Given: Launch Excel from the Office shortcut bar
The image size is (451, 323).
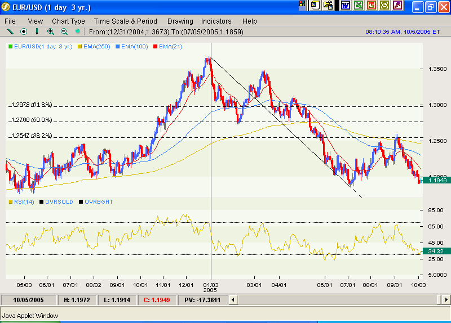Looking at the screenshot, I should tap(358, 5).
